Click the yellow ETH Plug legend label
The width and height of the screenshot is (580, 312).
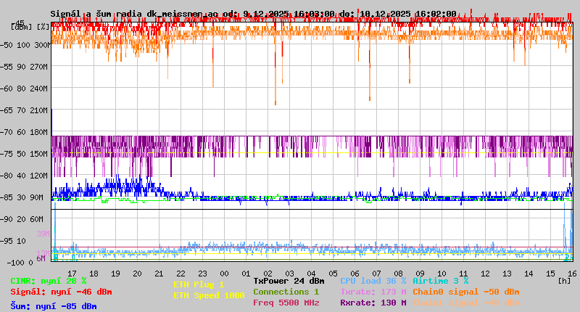[x=199, y=284]
